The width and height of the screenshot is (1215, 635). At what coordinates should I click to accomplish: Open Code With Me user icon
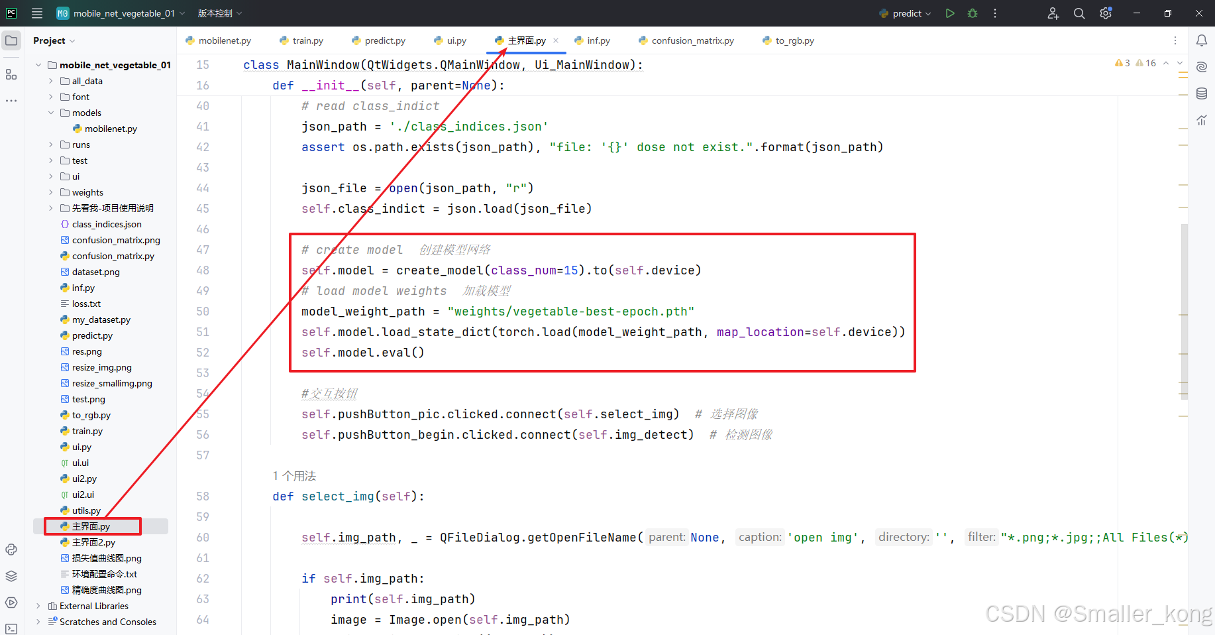(1053, 13)
